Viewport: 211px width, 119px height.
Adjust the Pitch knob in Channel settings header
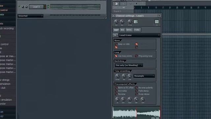pos(130,22)
